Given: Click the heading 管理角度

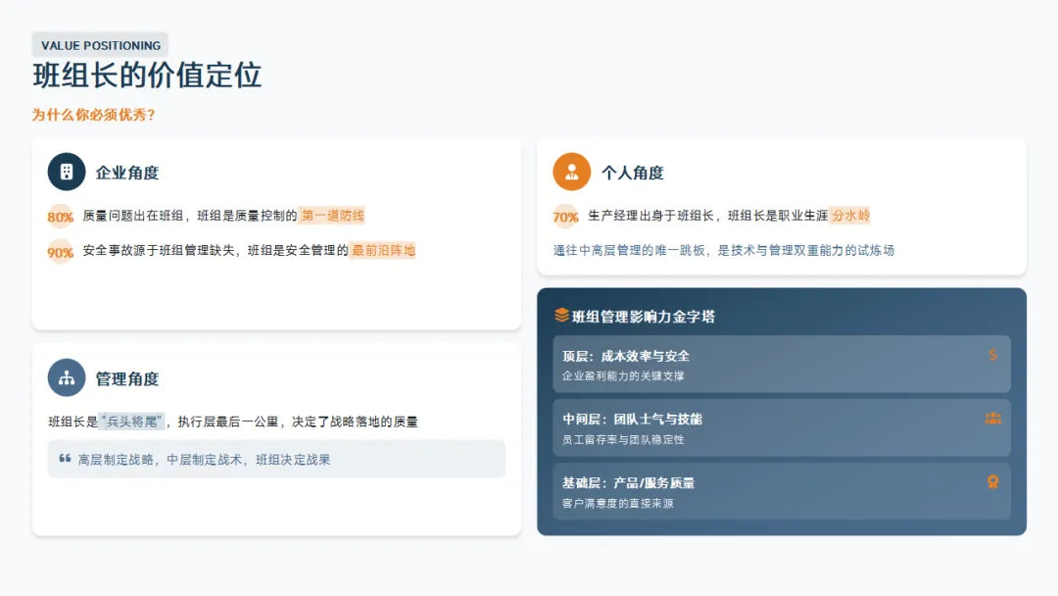Looking at the screenshot, I should pyautogui.click(x=126, y=378).
